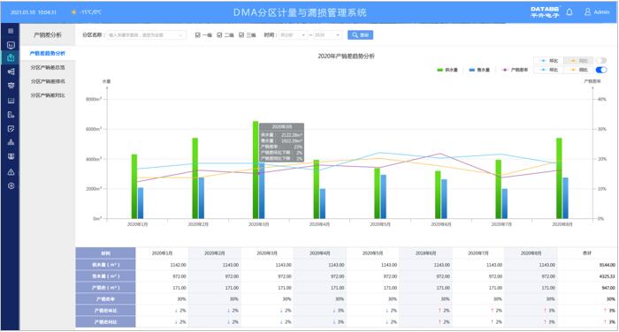Open the building report sidebar icon
The width and height of the screenshot is (619, 332).
[11, 115]
